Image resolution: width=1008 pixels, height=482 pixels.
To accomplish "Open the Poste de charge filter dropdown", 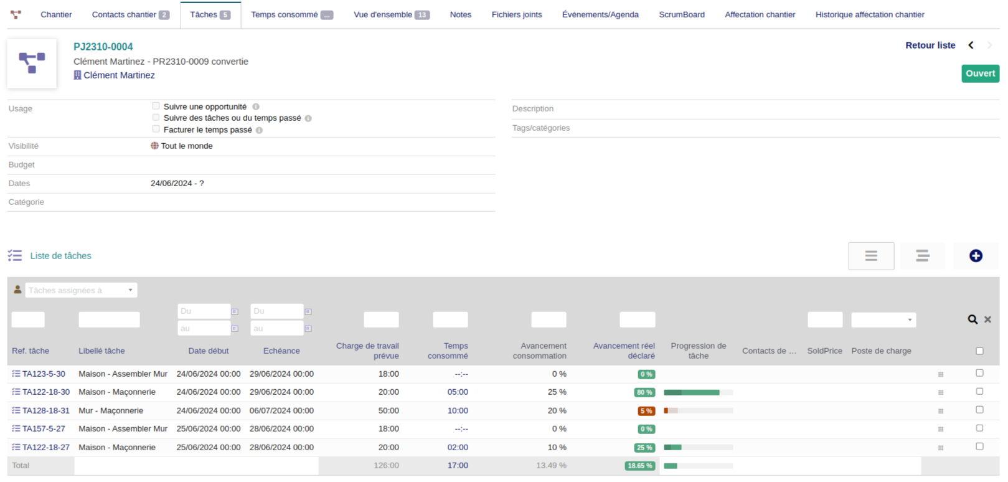I will tap(883, 319).
